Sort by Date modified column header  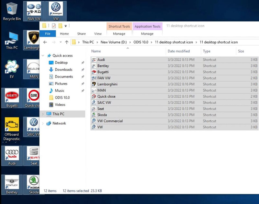coord(183,51)
